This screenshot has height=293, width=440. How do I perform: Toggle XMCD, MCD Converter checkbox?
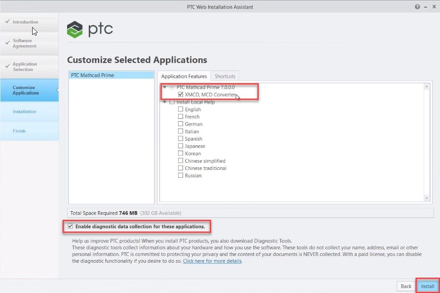coord(180,95)
